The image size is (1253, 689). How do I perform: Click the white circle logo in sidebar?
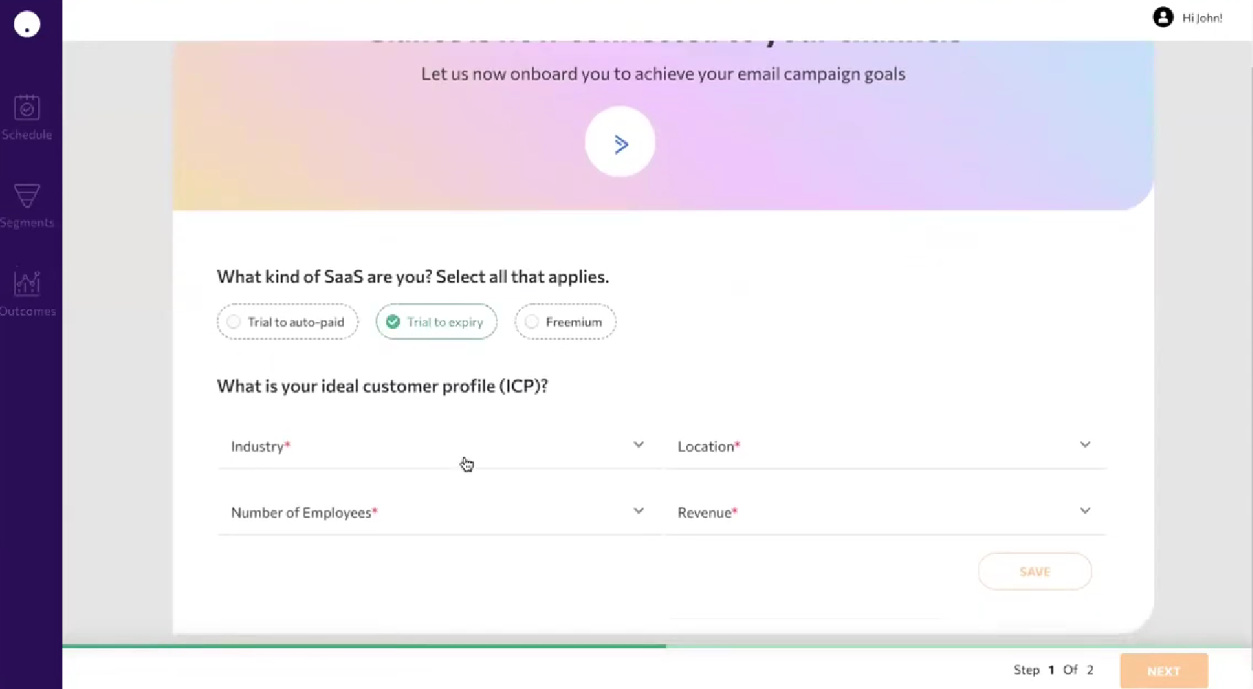coord(27,24)
